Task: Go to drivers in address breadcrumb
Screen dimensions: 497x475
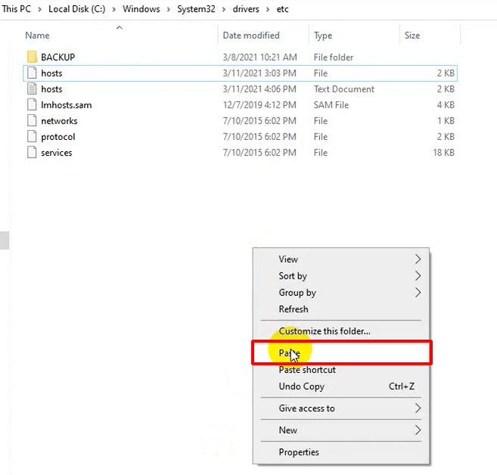Action: coord(246,9)
